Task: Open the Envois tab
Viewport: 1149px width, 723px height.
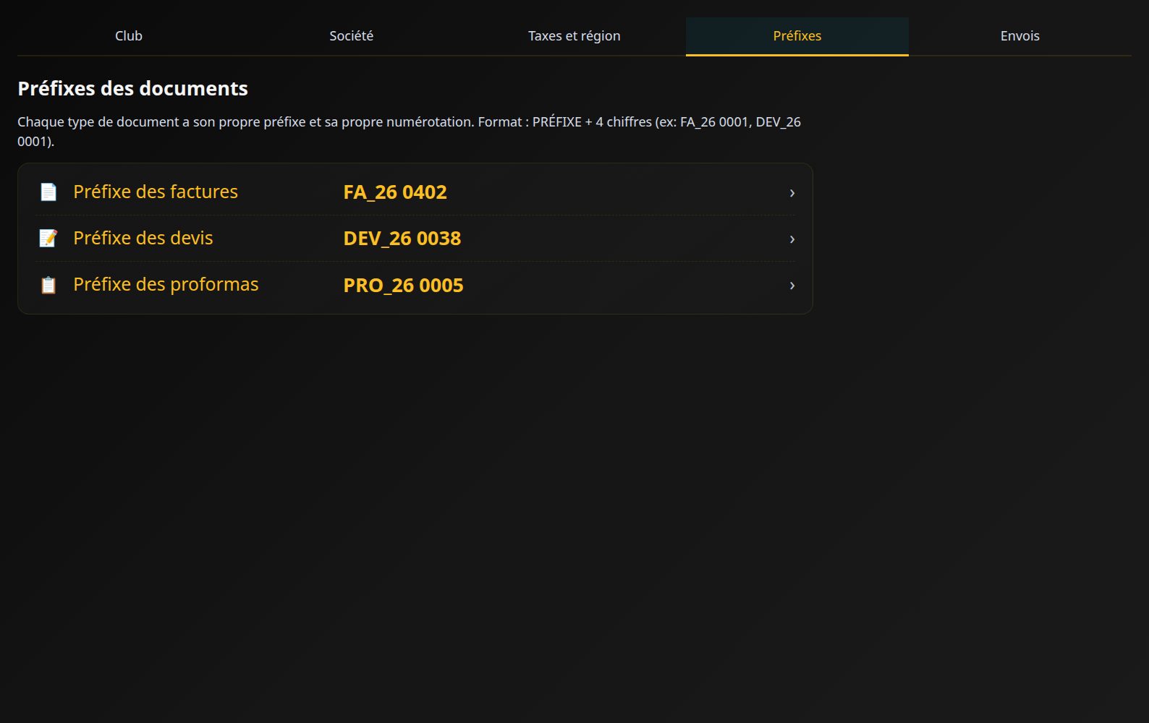Action: tap(1020, 36)
